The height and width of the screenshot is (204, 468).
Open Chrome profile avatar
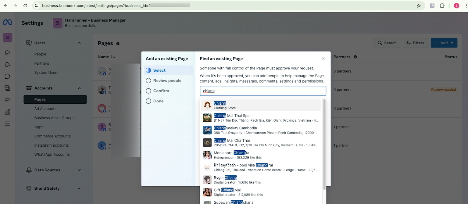pyautogui.click(x=457, y=6)
